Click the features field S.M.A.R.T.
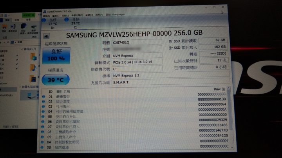This screenshot has height=158, width=282. pyautogui.click(x=171, y=82)
